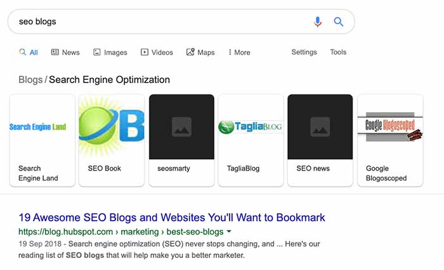Open the search Tools menu
This screenshot has height=270, width=444.
pos(338,52)
